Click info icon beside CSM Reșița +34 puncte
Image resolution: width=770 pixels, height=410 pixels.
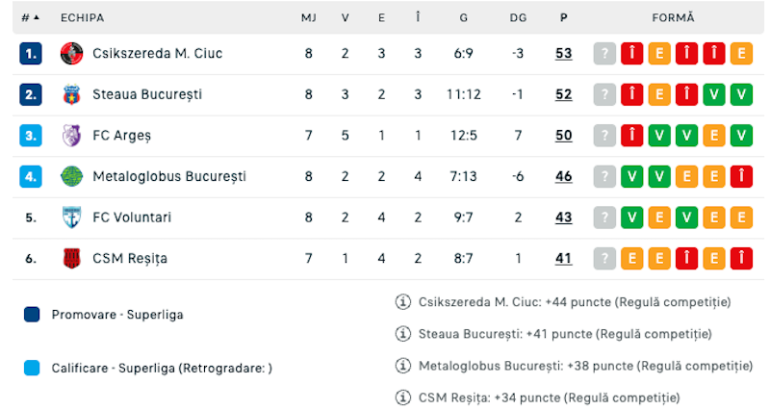[403, 397]
